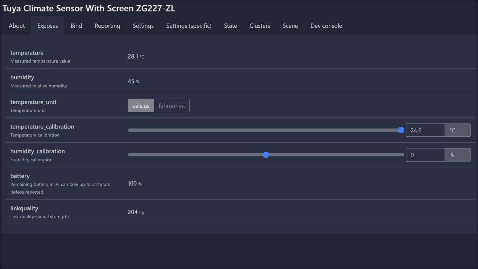
Task: Select celsius as temperature unit
Action: [x=141, y=106]
